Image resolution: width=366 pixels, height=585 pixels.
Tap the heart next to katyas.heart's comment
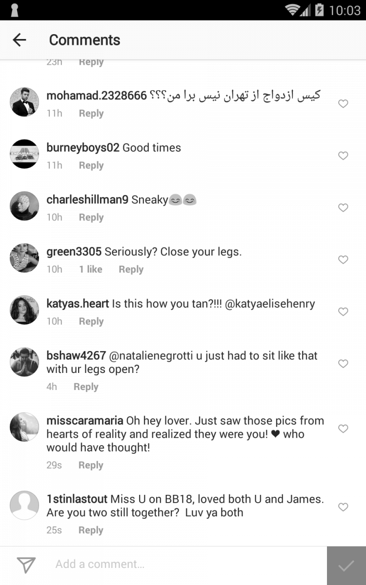click(343, 312)
